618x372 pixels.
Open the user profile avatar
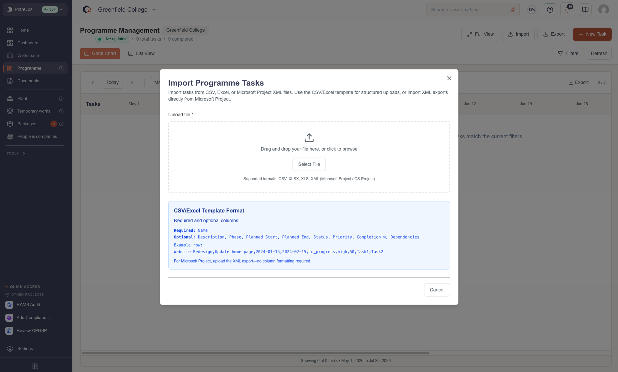click(604, 10)
